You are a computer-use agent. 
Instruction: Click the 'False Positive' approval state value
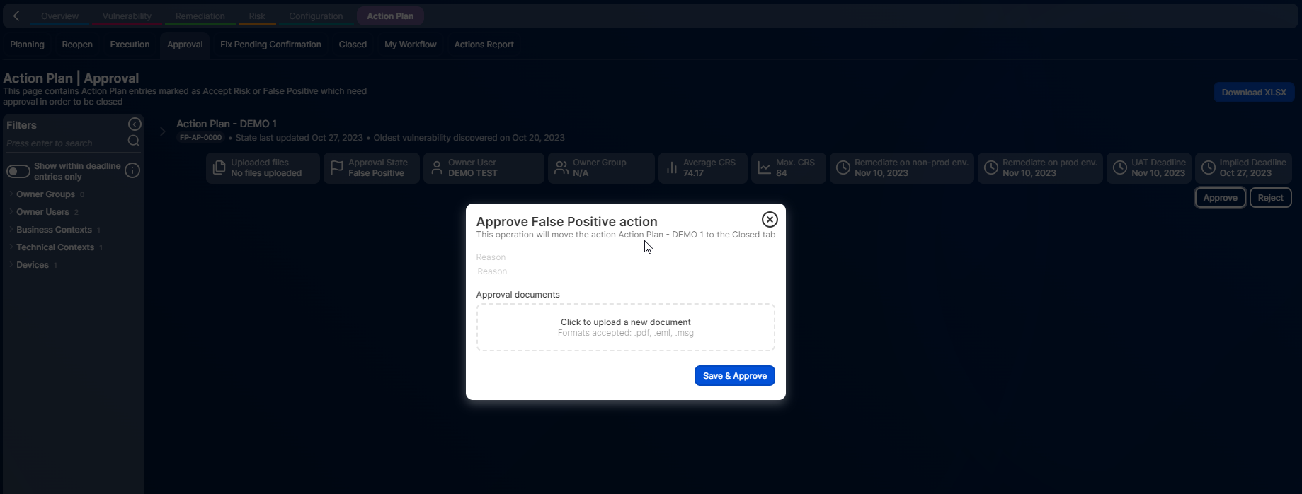(x=376, y=173)
